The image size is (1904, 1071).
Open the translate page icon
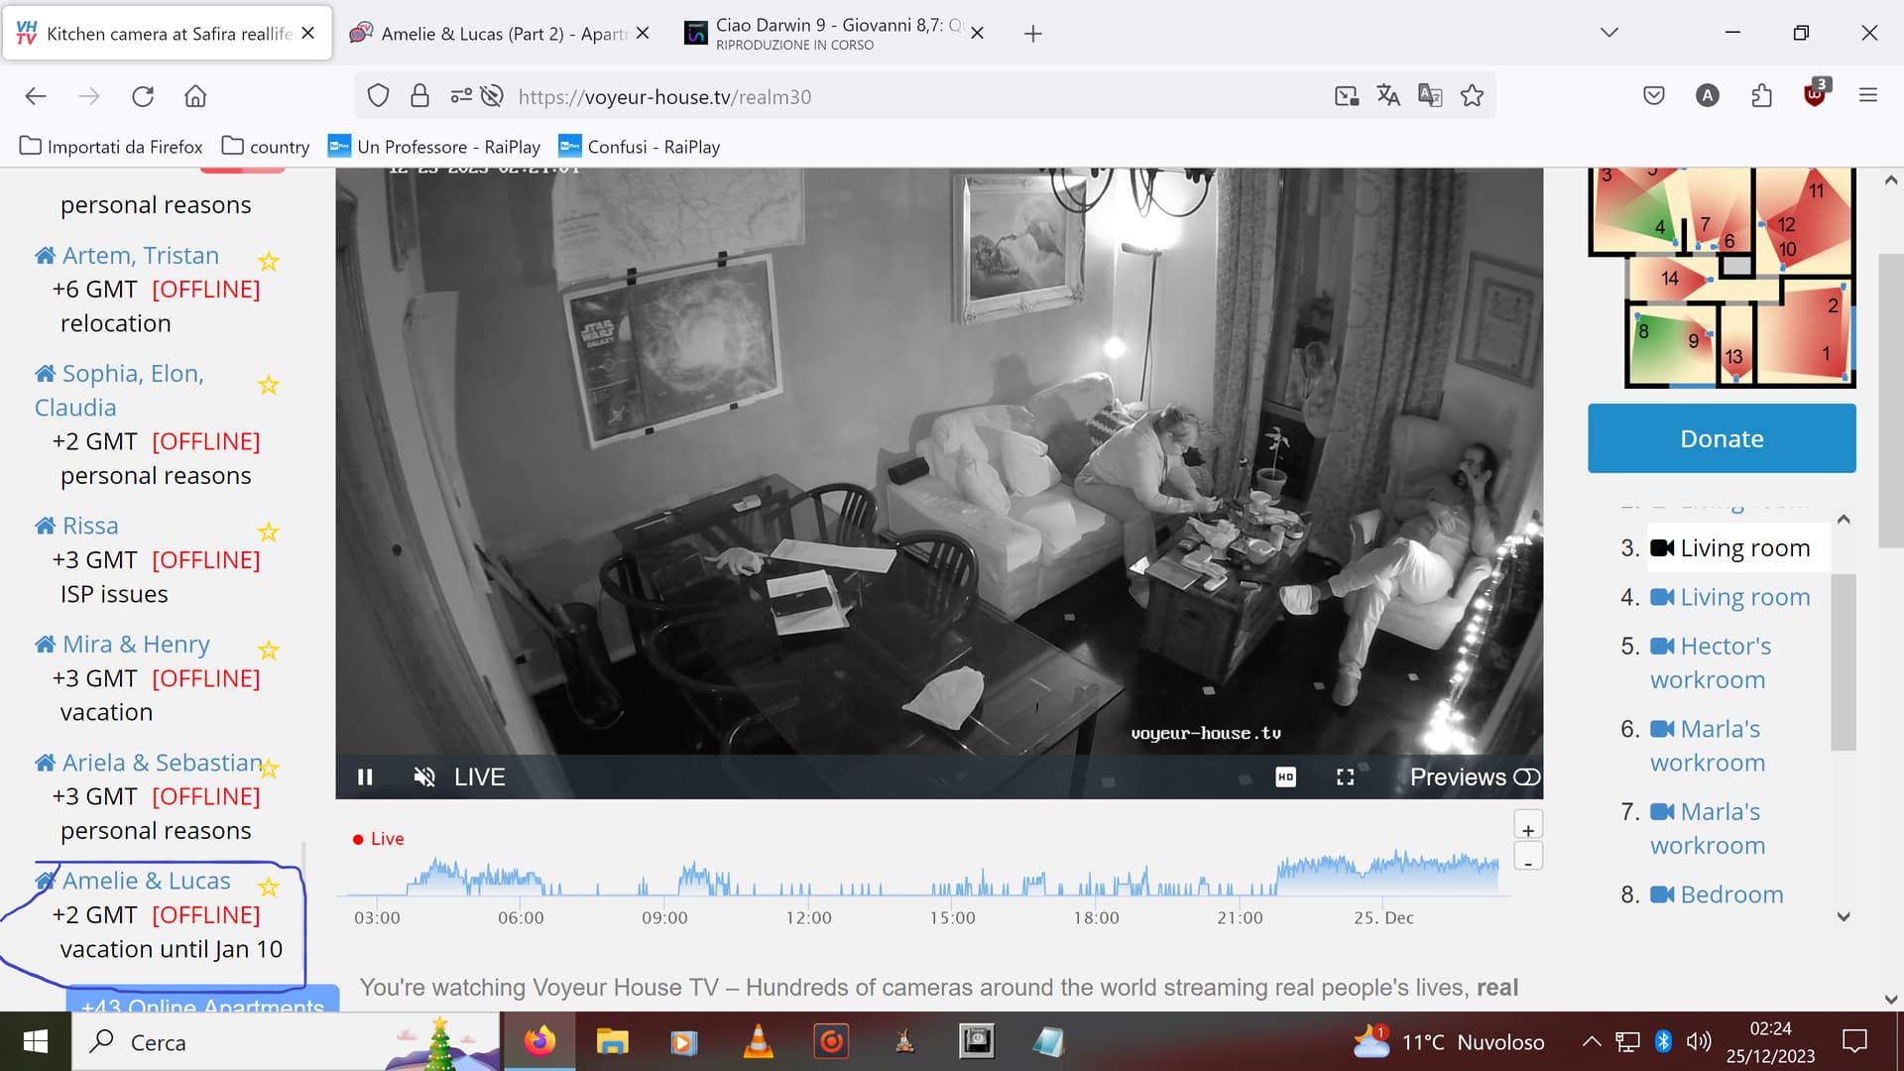tap(1388, 96)
